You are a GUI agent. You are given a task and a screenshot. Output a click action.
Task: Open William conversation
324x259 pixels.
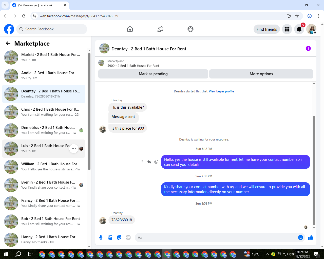point(44,167)
